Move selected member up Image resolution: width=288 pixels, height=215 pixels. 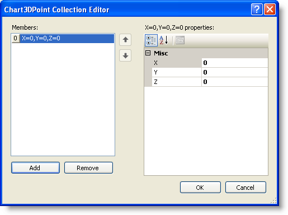[x=125, y=40]
